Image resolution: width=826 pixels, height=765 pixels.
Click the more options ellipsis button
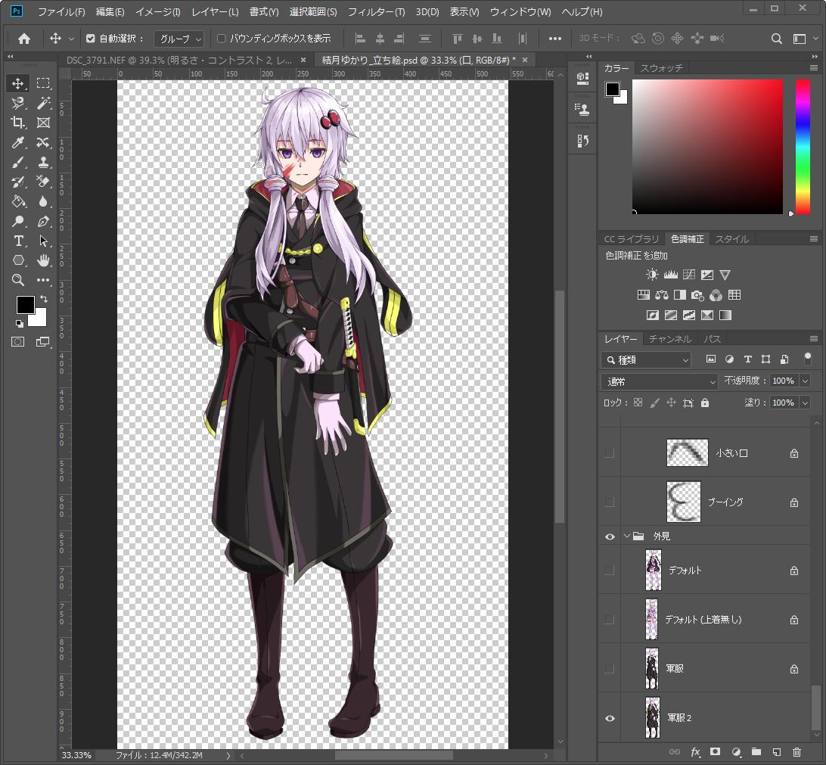coord(554,39)
